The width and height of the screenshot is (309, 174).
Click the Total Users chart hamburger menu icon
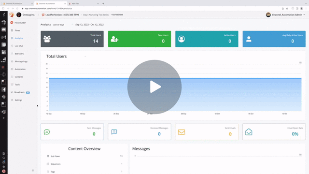[300, 62]
